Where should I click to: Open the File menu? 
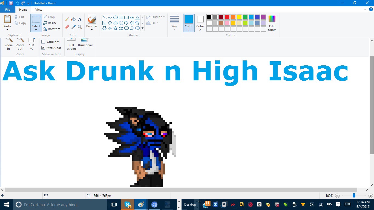[x=8, y=10]
